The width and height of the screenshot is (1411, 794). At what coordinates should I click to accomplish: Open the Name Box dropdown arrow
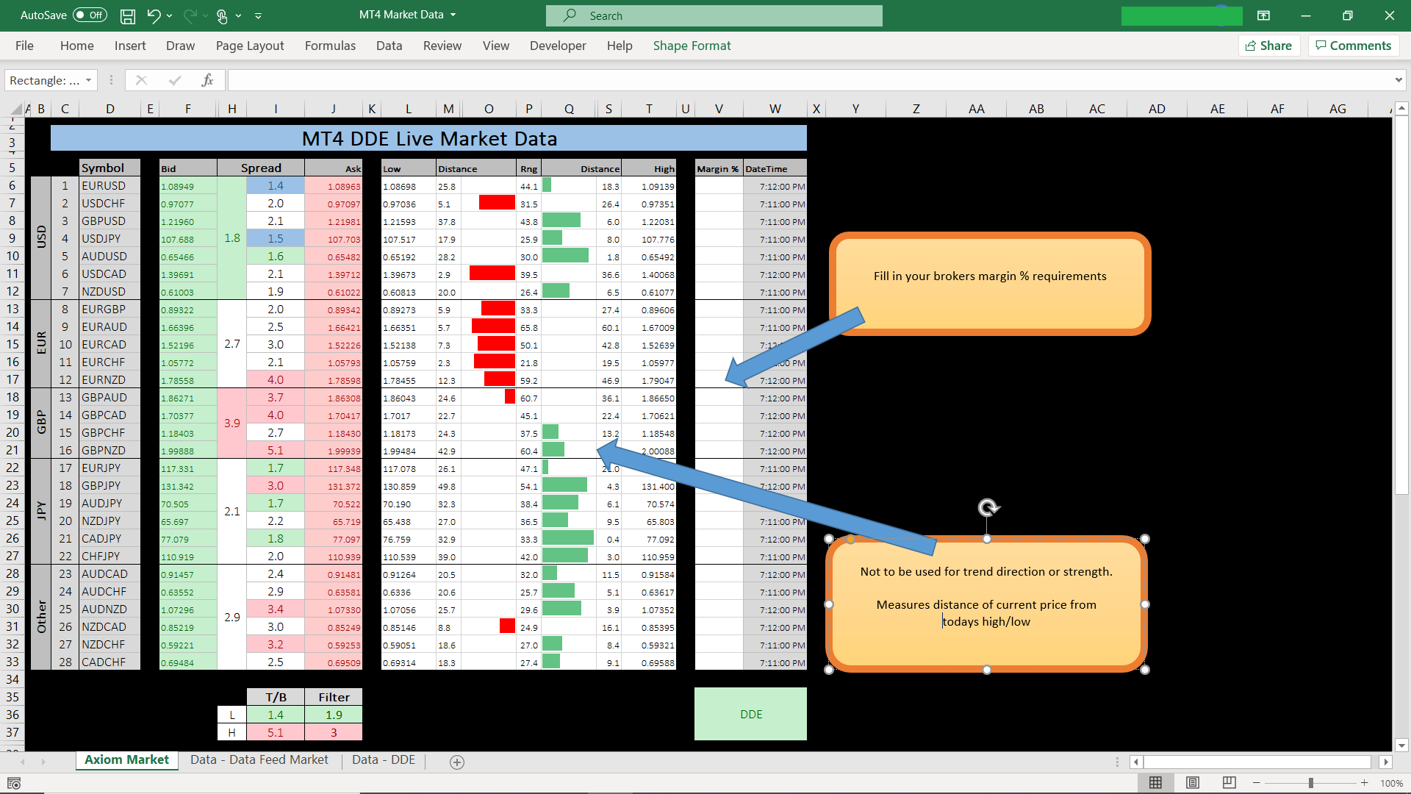point(88,80)
